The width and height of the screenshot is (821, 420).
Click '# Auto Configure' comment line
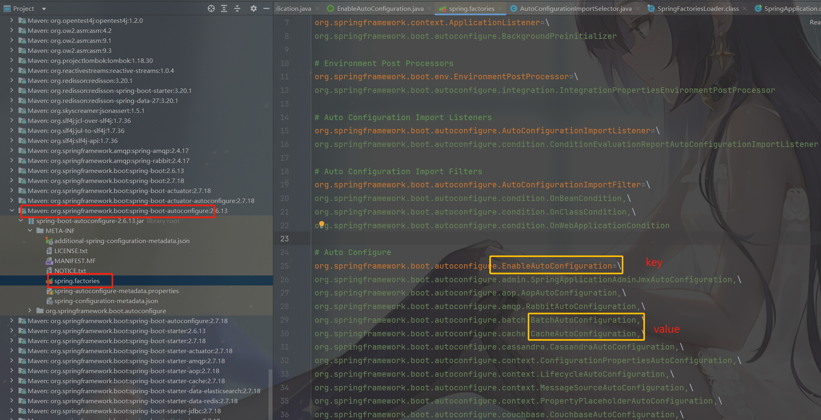(x=353, y=252)
